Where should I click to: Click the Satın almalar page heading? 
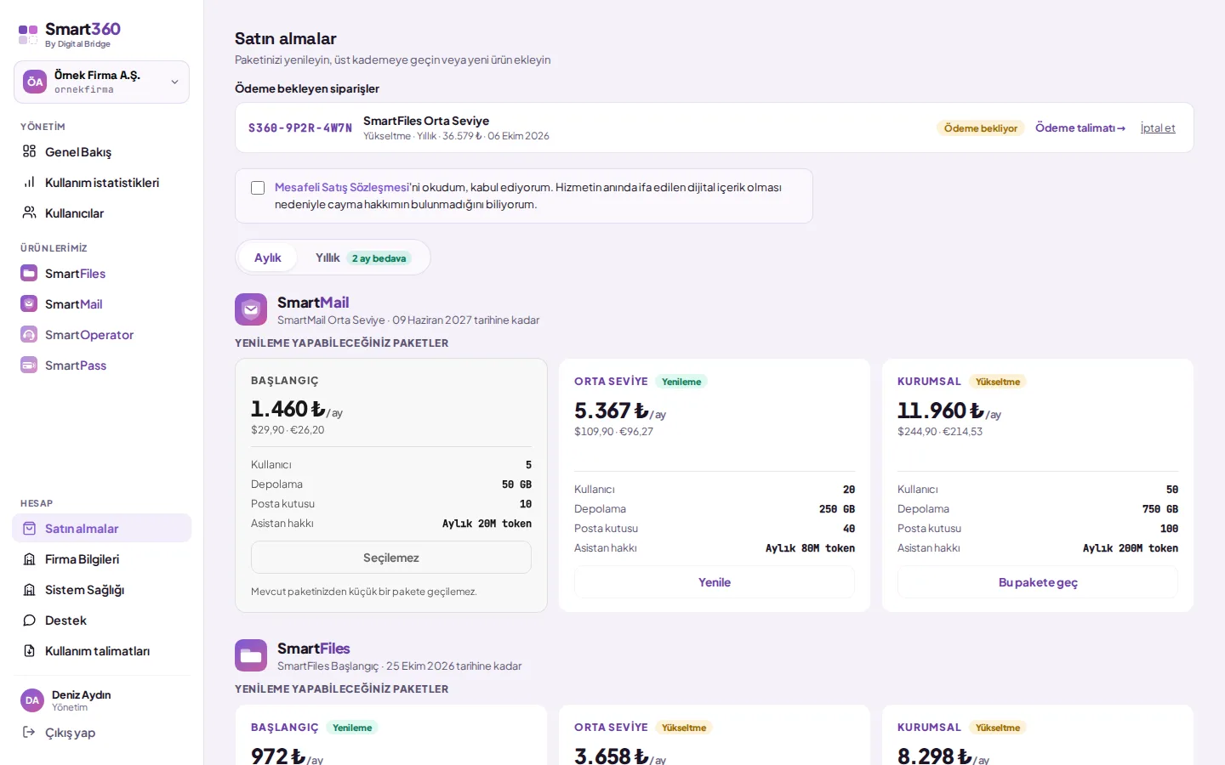click(x=286, y=38)
